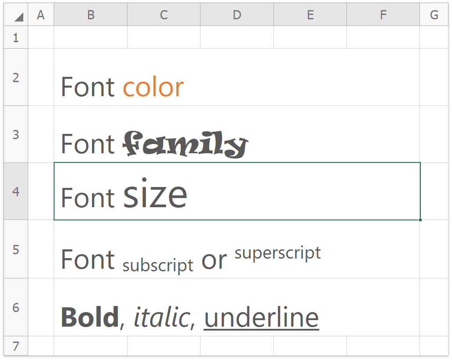Click the Select All corner triangle
The image size is (452, 360).
(x=18, y=16)
